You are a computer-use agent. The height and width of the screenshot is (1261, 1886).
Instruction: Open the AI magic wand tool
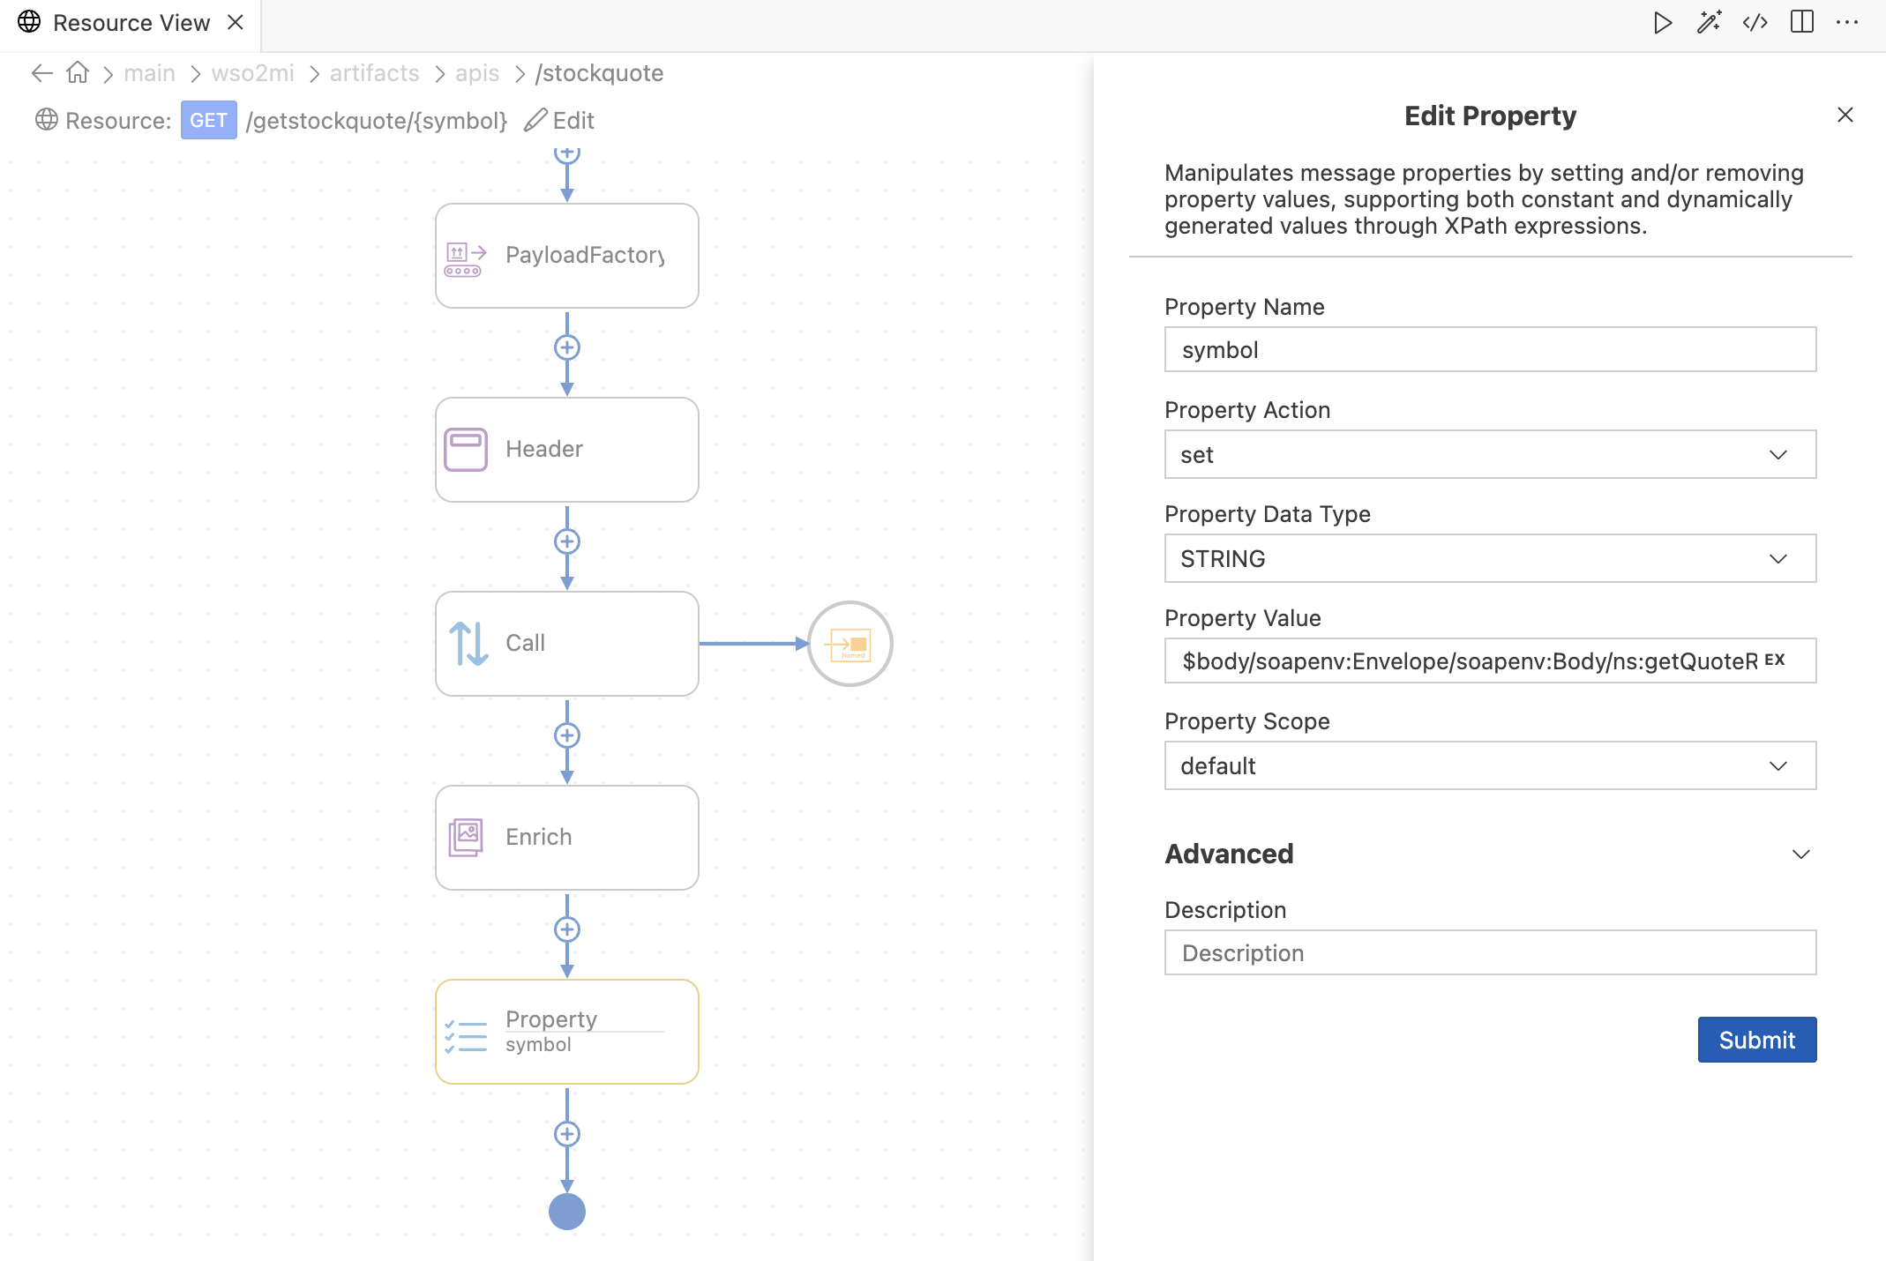1709,23
